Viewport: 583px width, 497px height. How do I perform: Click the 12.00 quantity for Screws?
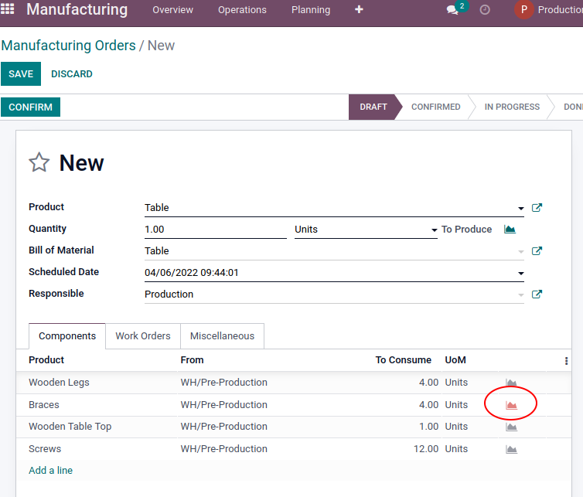[426, 448]
